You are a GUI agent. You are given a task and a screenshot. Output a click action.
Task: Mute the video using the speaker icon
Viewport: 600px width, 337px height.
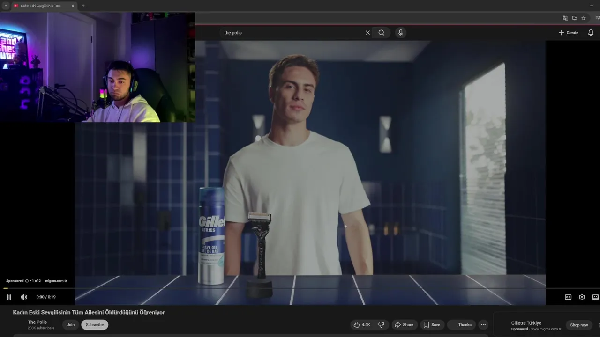coord(24,297)
